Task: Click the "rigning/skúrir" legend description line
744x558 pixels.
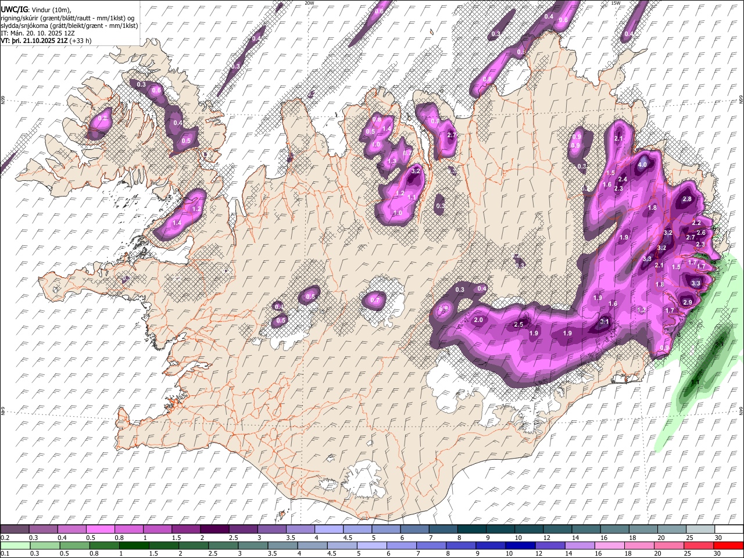Action: (67, 18)
